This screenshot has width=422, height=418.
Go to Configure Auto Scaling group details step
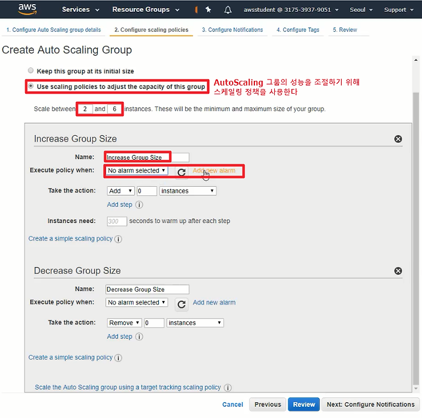[x=53, y=30]
